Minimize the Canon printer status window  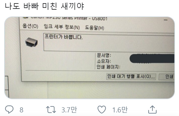coord(166,20)
